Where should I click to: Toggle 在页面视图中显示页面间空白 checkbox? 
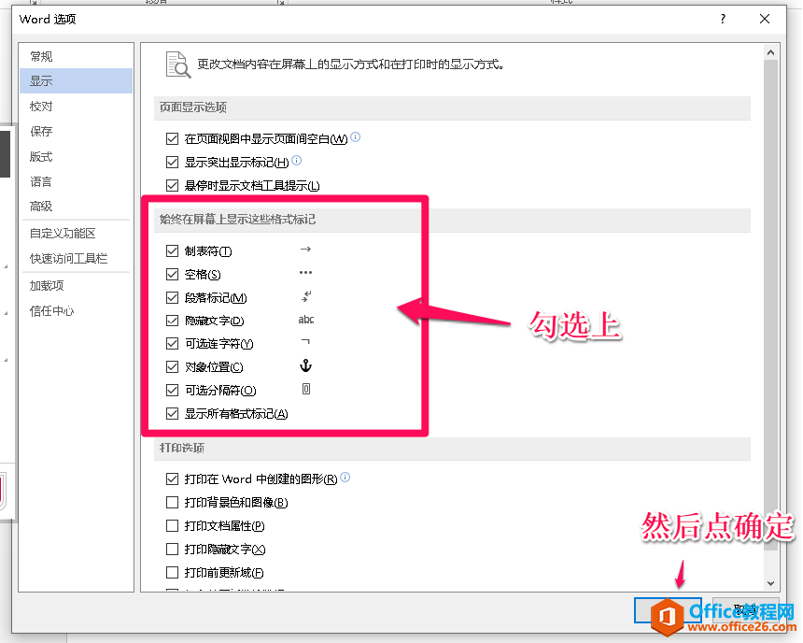point(172,139)
